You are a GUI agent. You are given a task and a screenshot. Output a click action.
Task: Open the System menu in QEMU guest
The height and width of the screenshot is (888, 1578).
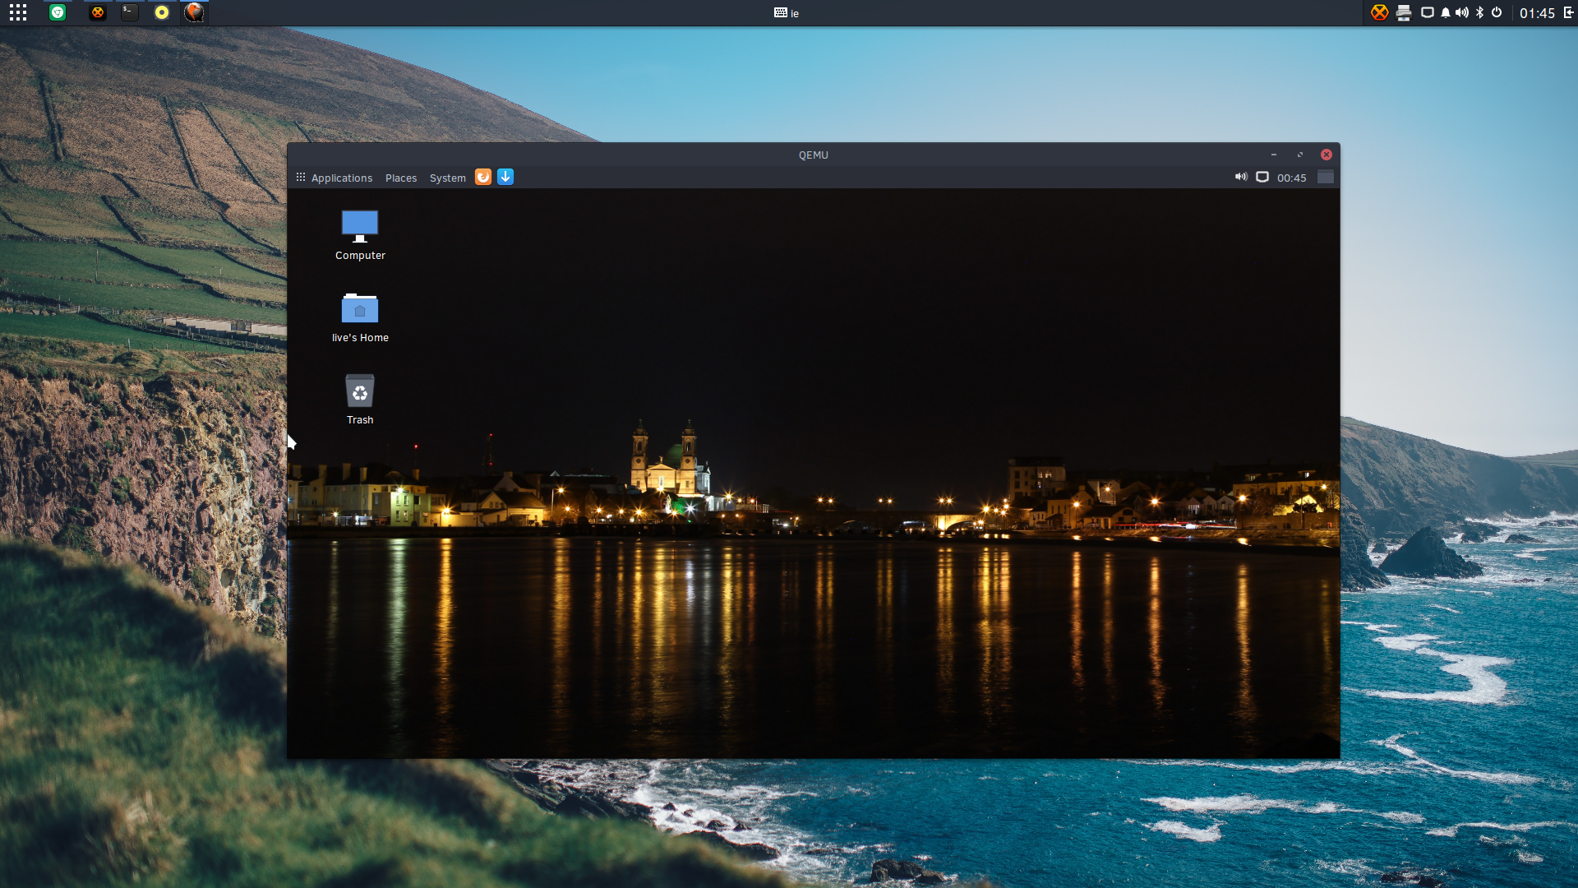447,178
